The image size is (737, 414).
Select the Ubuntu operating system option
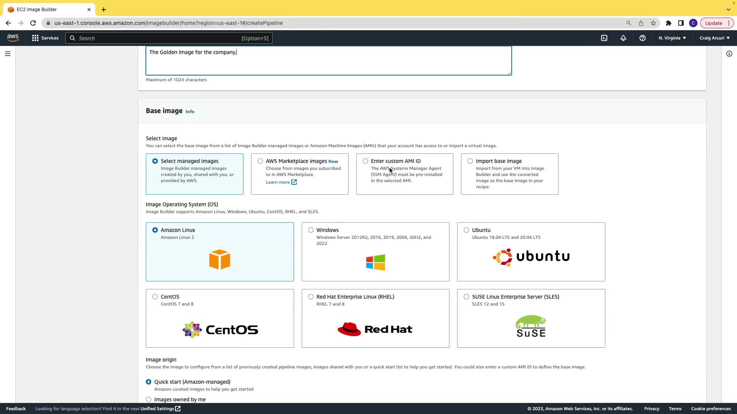click(x=466, y=230)
